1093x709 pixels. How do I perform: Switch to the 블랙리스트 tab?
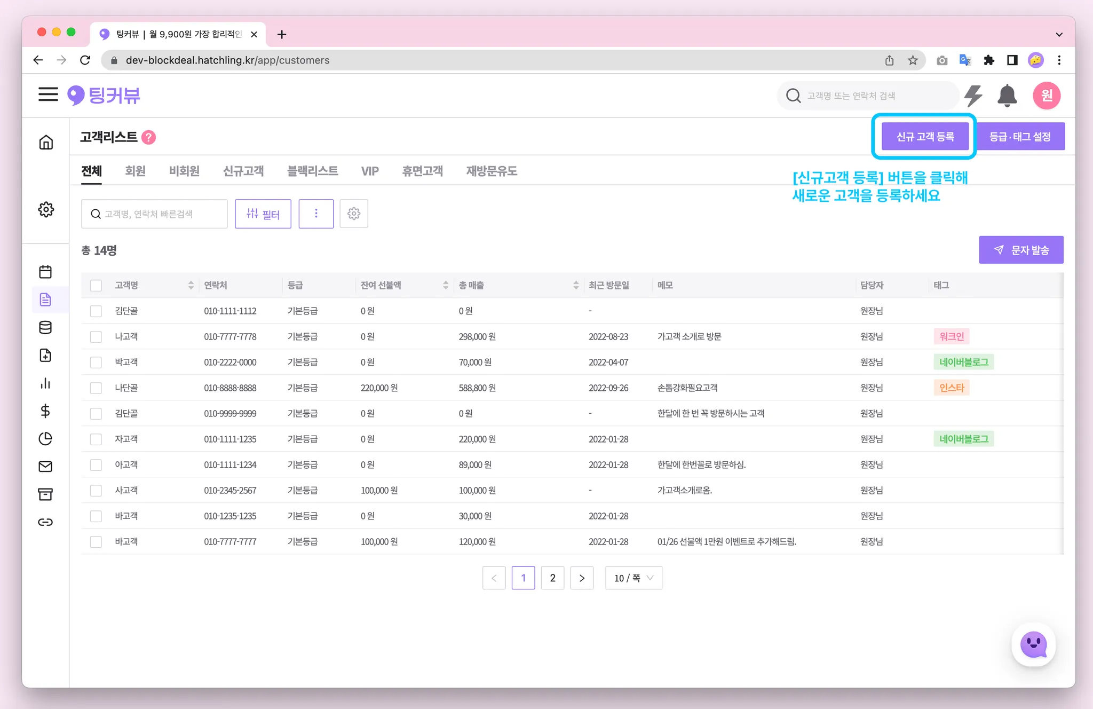point(312,171)
